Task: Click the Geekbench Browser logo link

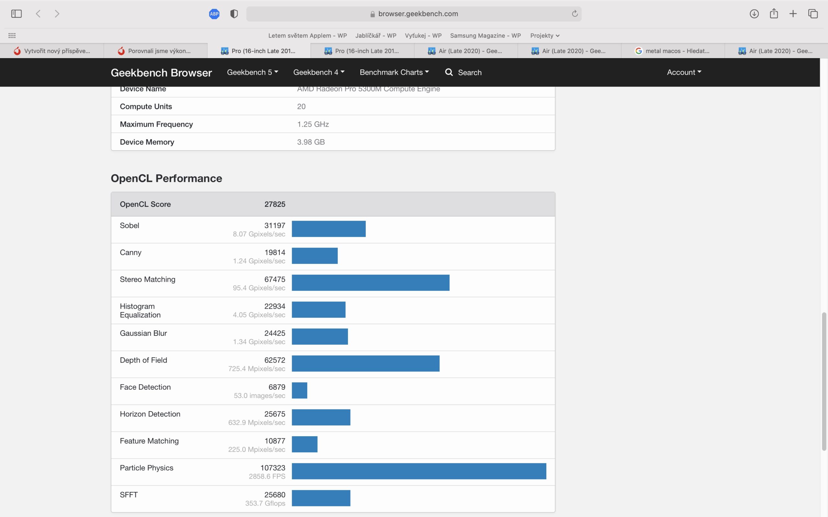Action: 161,72
